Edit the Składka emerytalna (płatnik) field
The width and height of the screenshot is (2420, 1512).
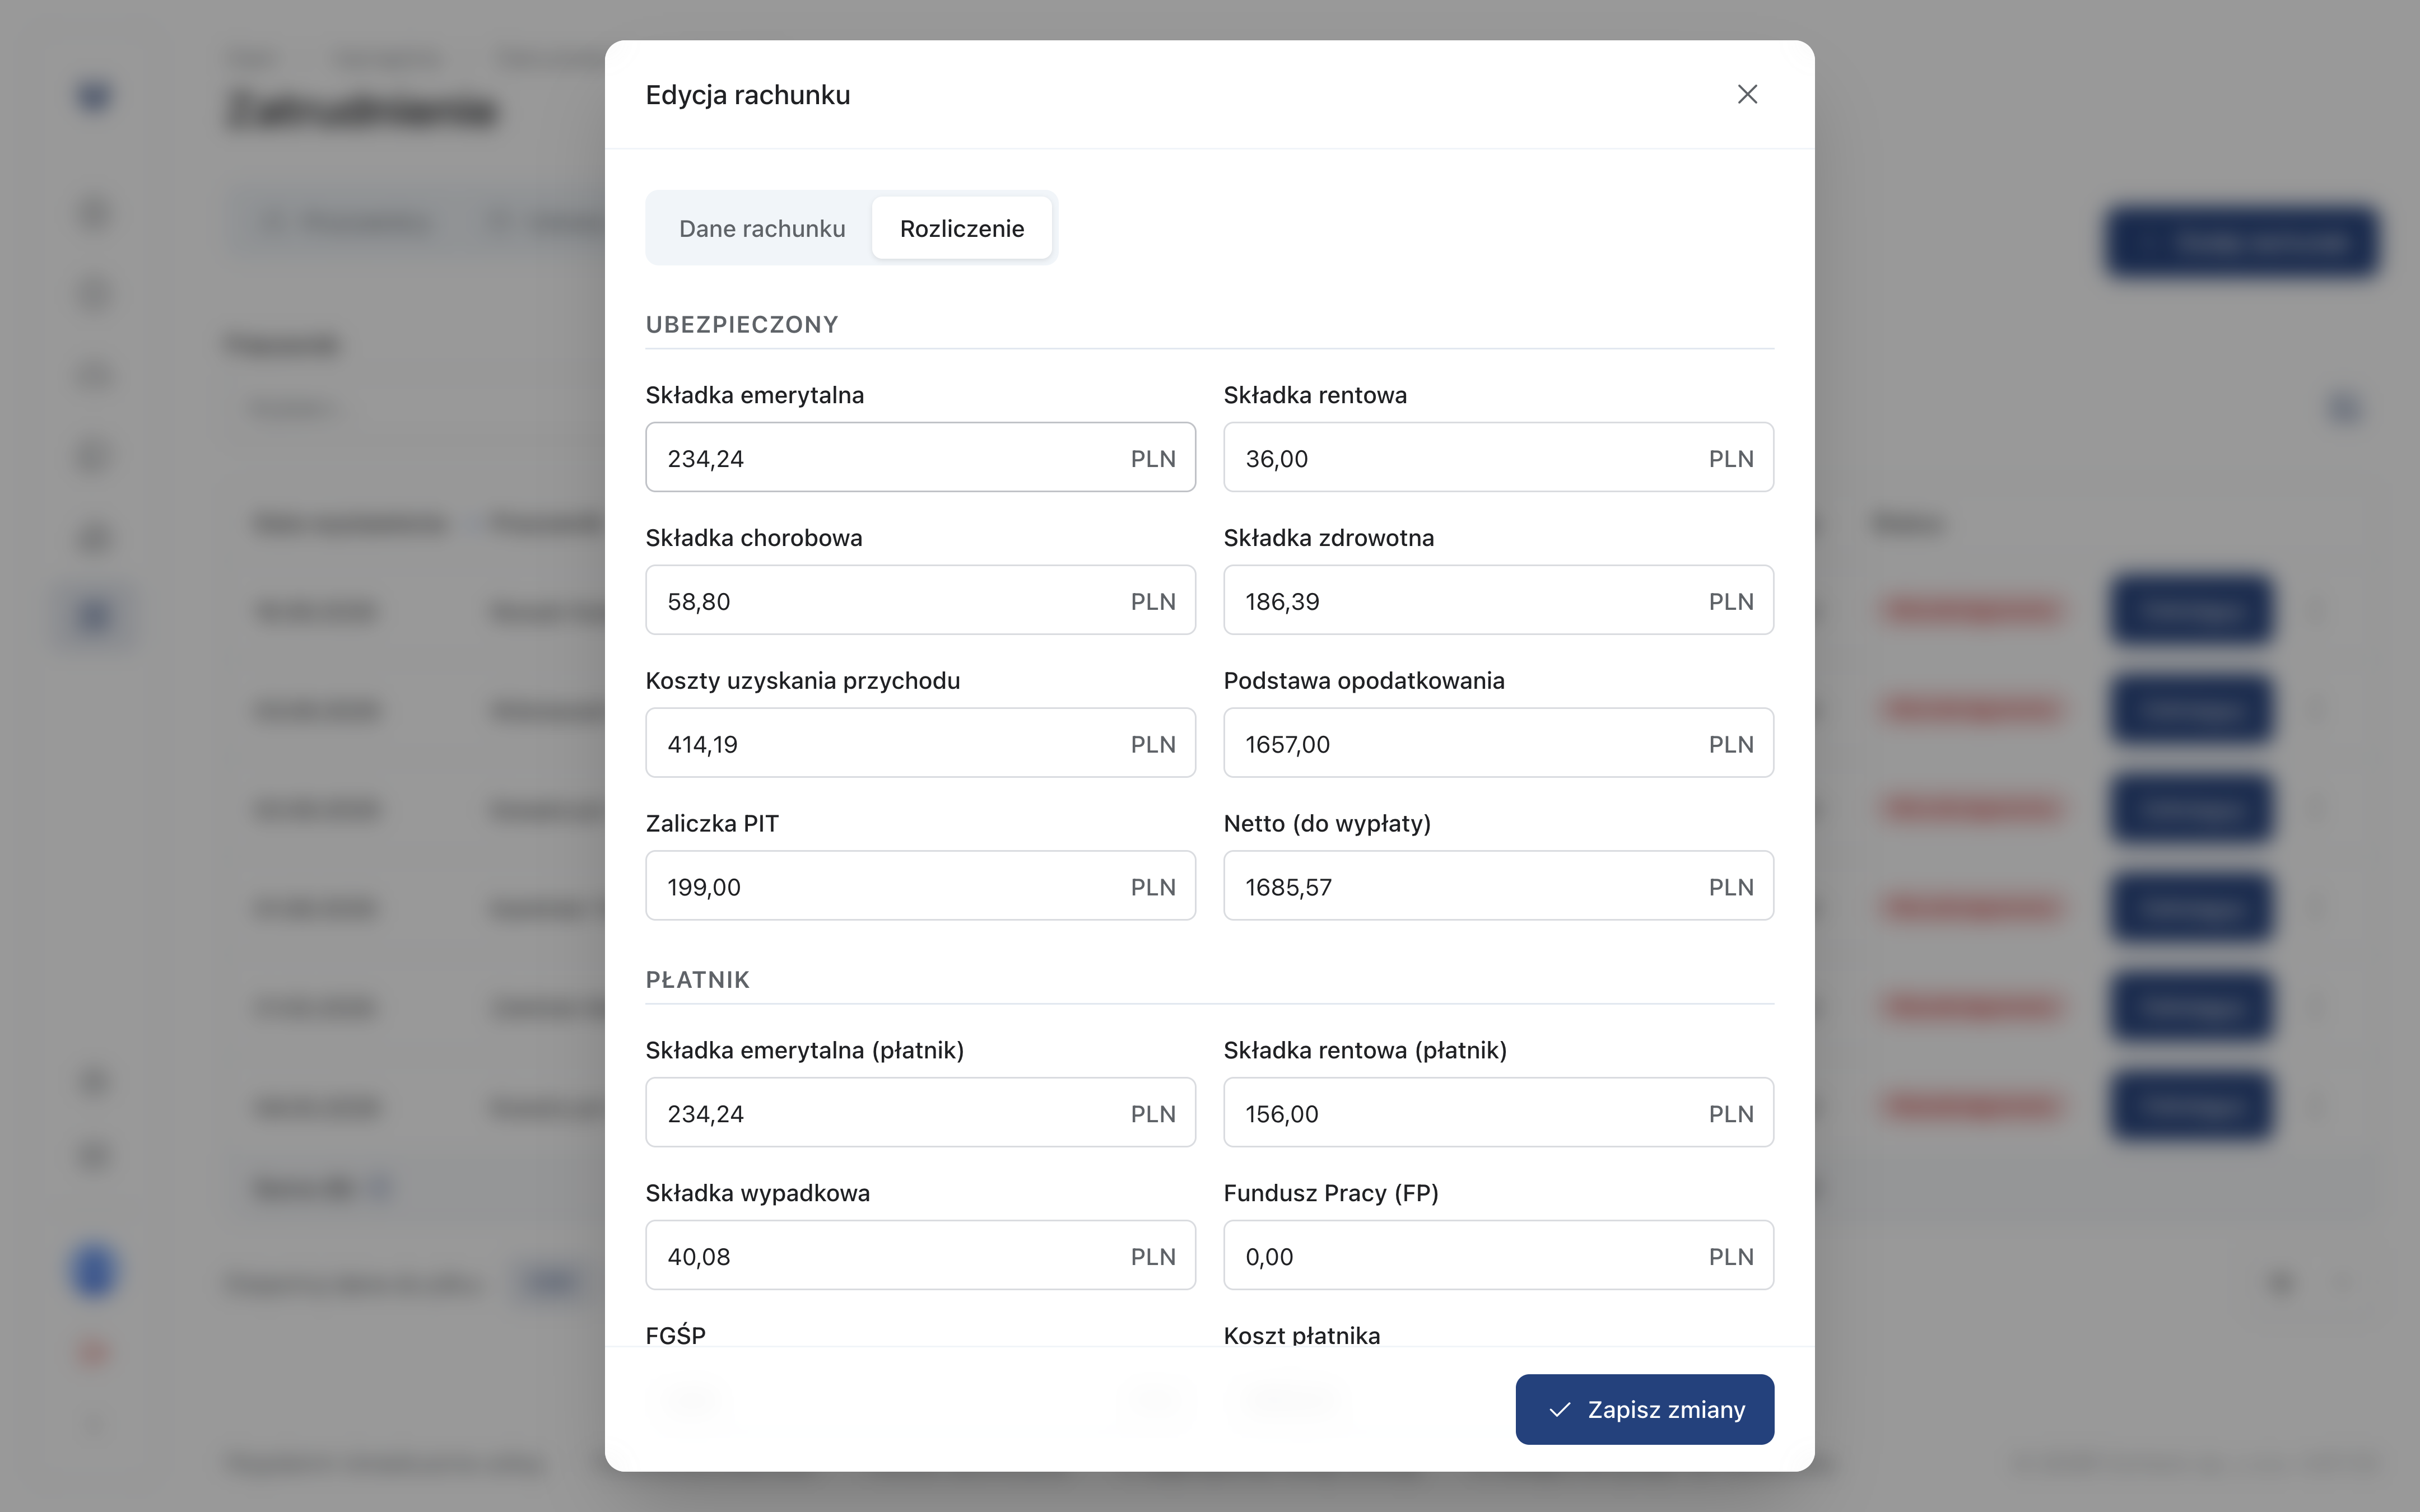920,1112
